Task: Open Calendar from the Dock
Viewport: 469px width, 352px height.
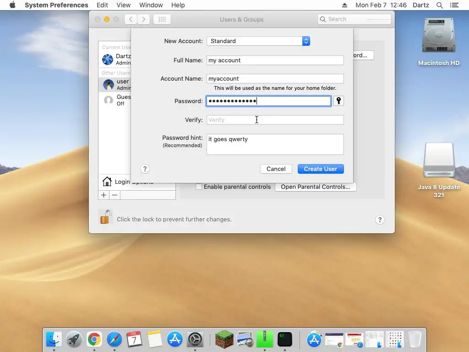Action: [134, 339]
